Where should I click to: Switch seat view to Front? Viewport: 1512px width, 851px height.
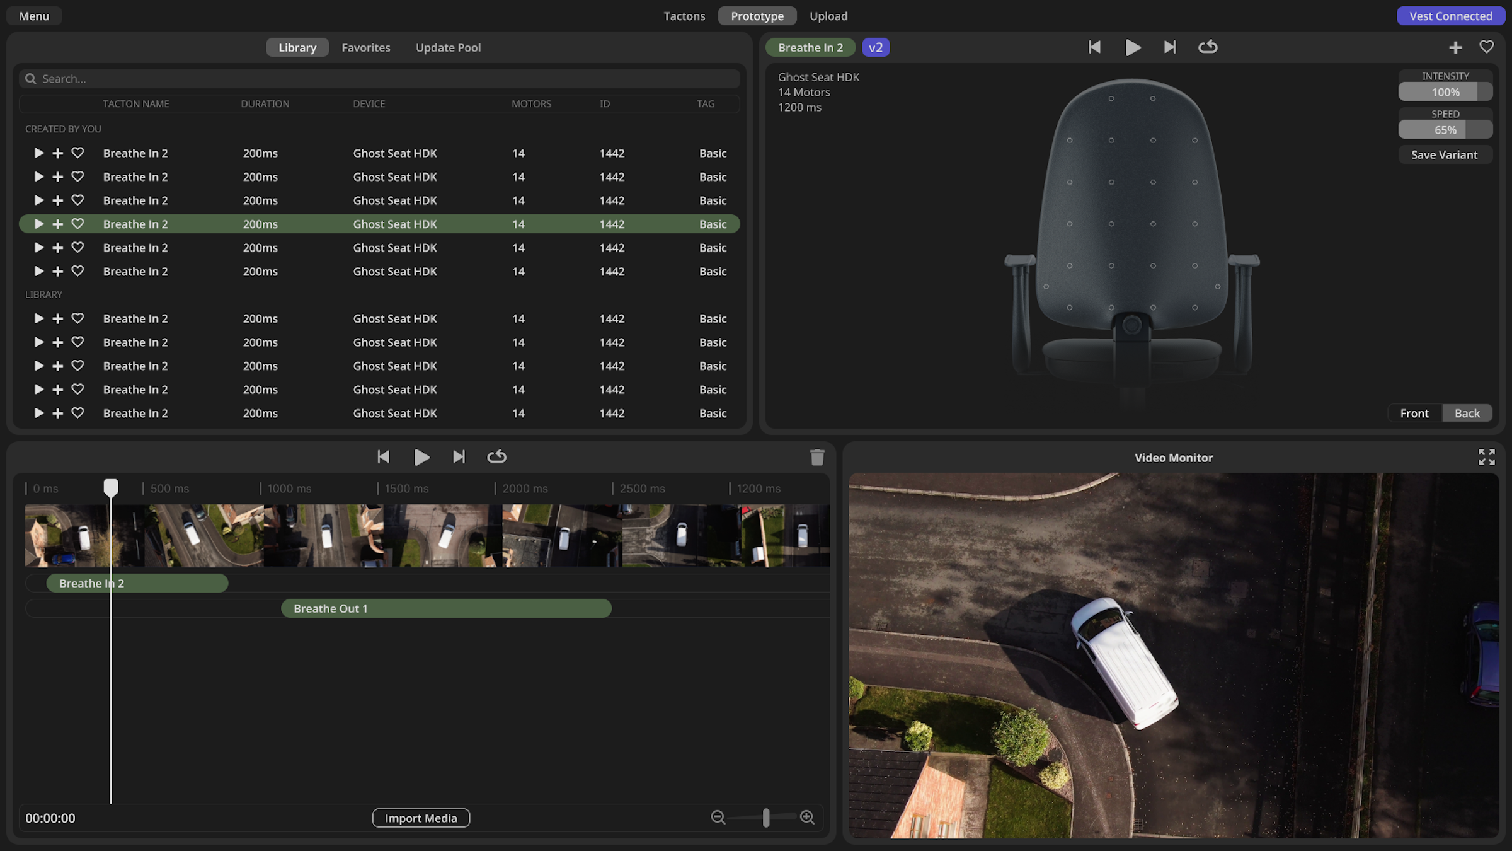(x=1414, y=413)
